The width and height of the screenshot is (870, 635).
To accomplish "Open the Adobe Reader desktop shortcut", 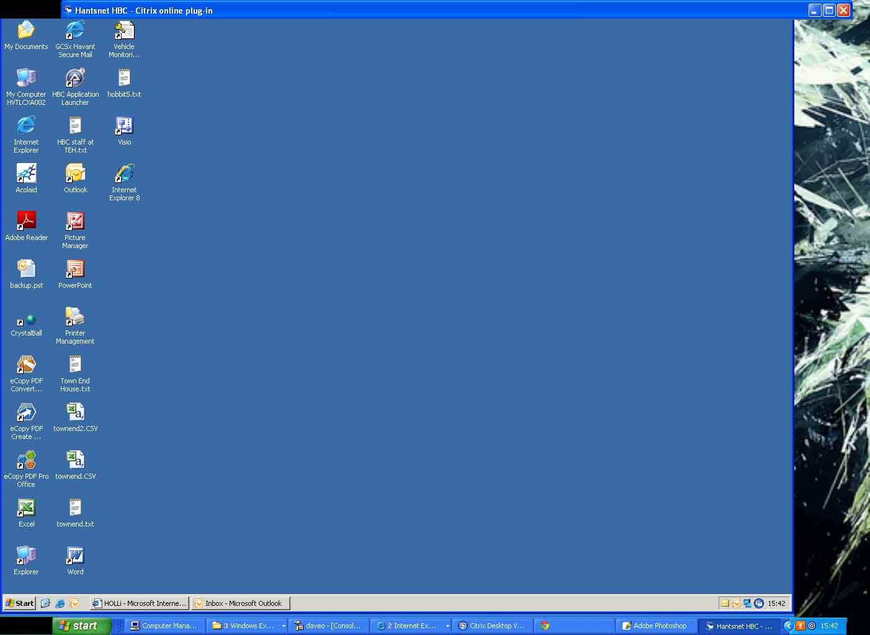I will [x=26, y=221].
